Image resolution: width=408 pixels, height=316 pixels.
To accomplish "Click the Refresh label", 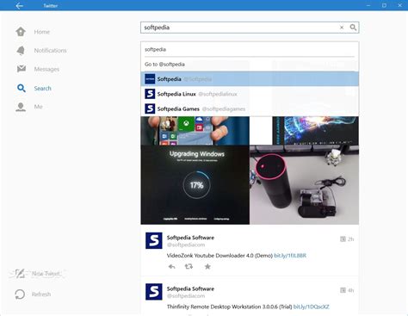I will click(x=41, y=294).
